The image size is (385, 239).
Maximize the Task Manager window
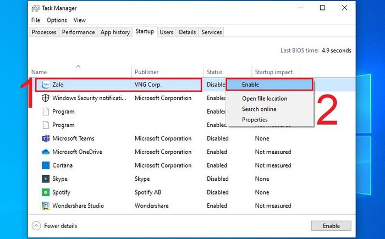pyautogui.click(x=322, y=8)
